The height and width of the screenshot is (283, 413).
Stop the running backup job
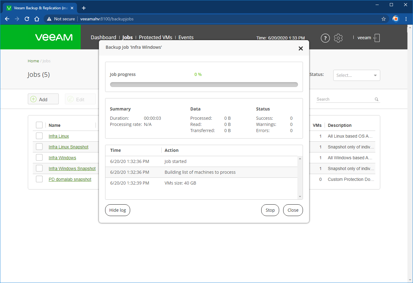point(270,210)
